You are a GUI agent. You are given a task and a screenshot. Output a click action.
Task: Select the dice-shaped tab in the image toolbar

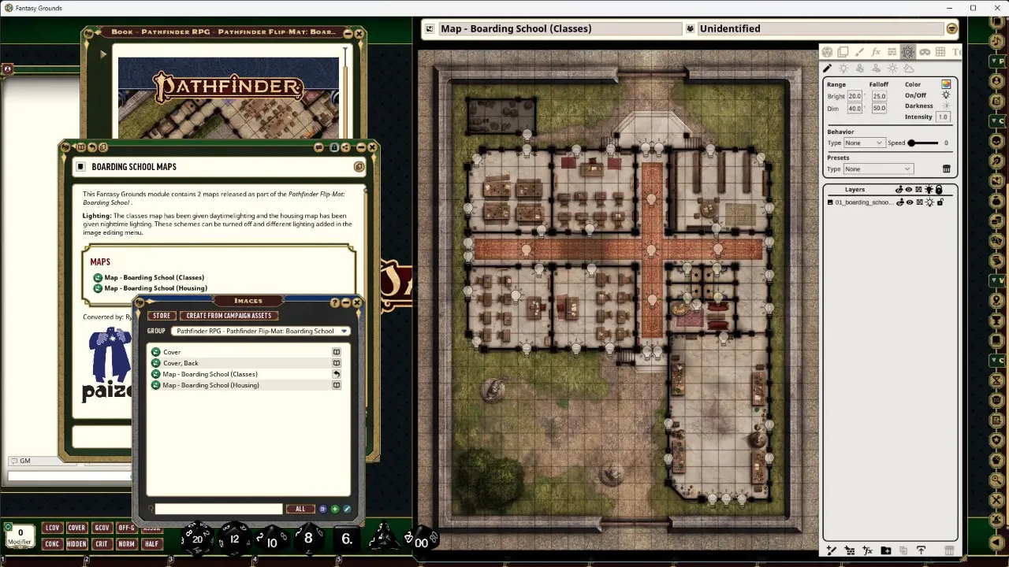point(827,52)
